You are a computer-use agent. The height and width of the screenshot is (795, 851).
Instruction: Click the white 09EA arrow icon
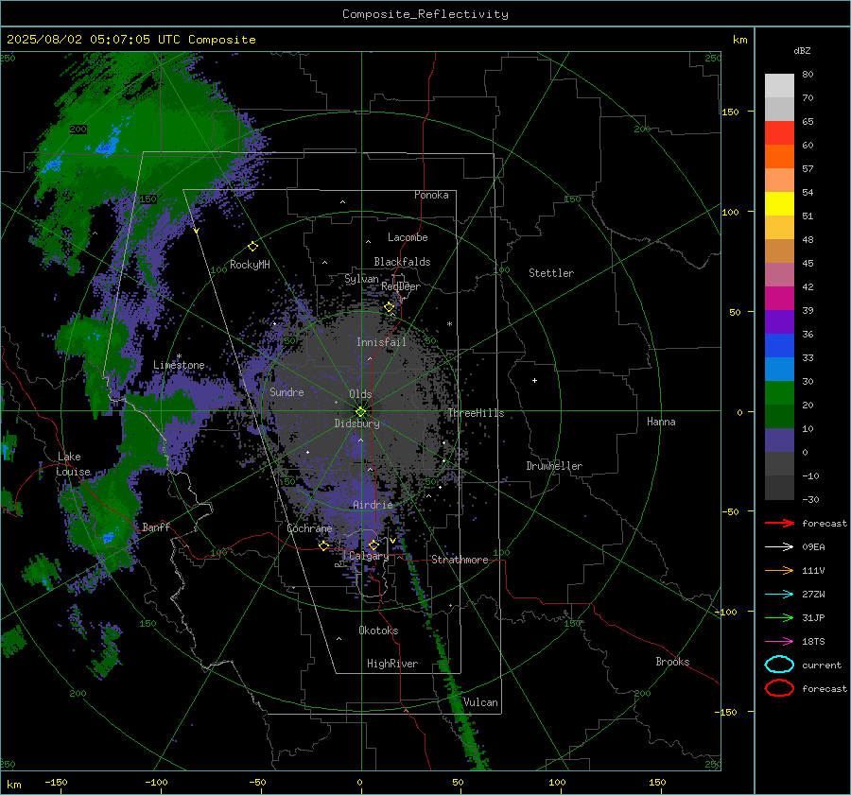point(779,547)
